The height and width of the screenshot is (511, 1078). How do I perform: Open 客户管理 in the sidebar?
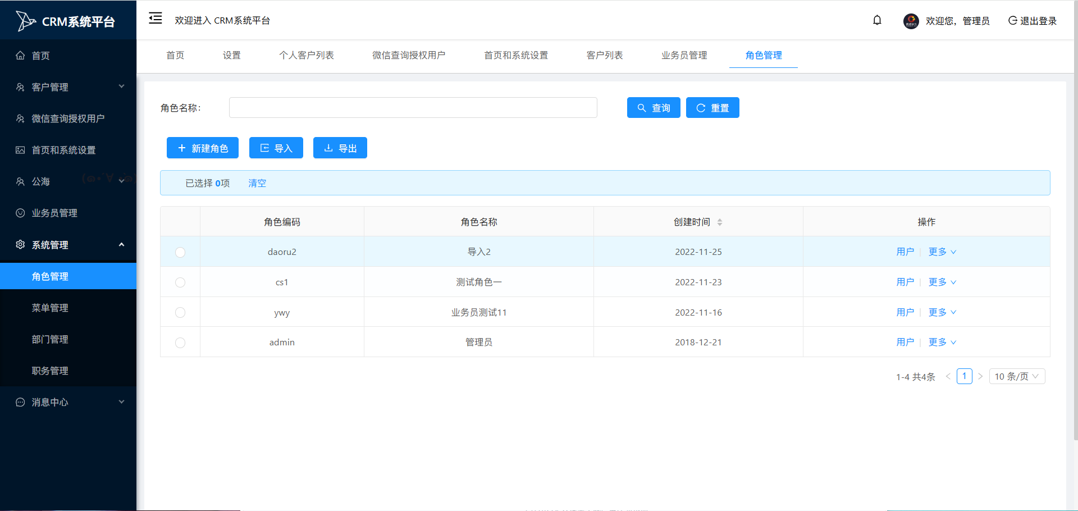68,87
